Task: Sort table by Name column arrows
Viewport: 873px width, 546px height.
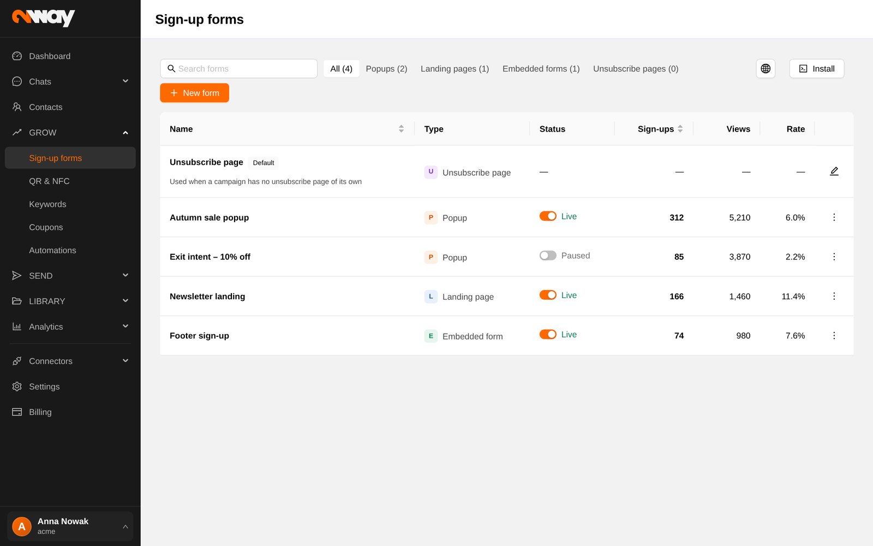Action: point(401,129)
